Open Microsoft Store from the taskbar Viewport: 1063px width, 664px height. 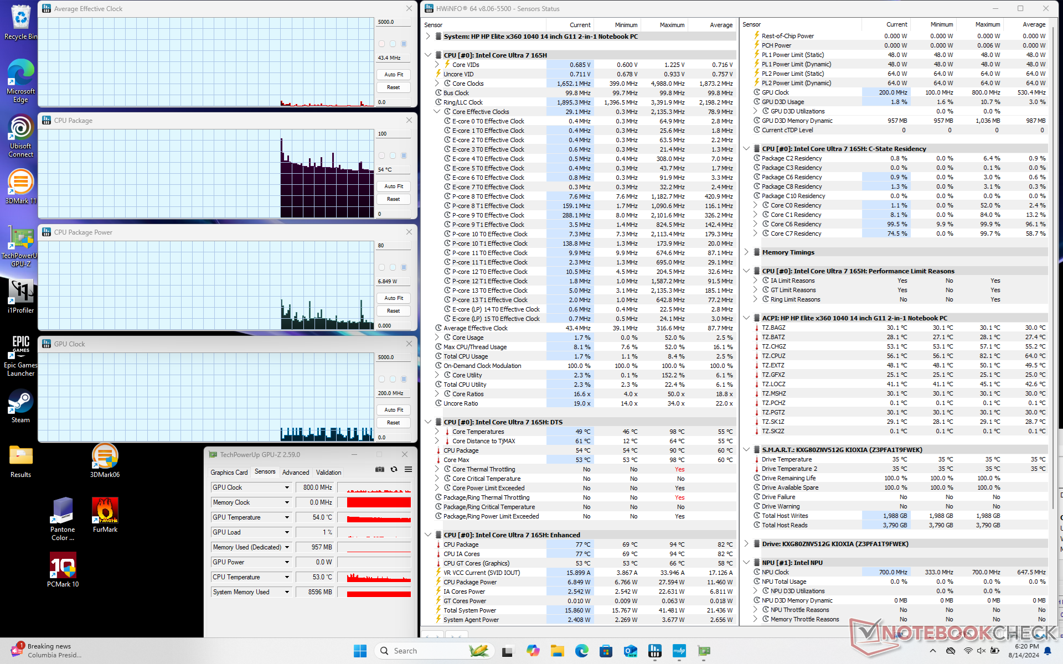click(606, 651)
